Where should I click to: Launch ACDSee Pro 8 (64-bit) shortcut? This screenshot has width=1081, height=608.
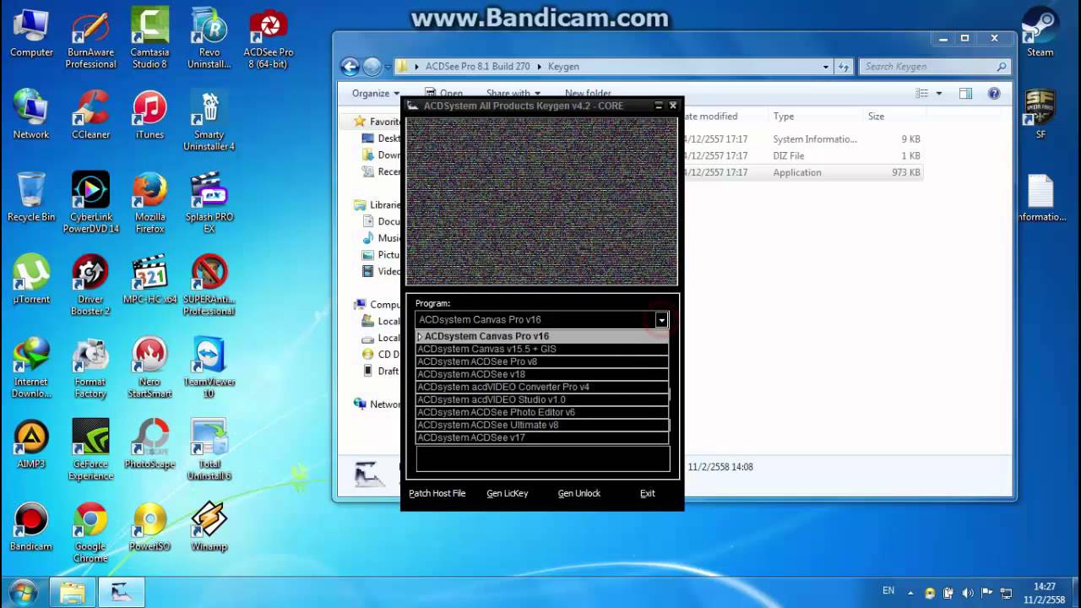tap(269, 40)
